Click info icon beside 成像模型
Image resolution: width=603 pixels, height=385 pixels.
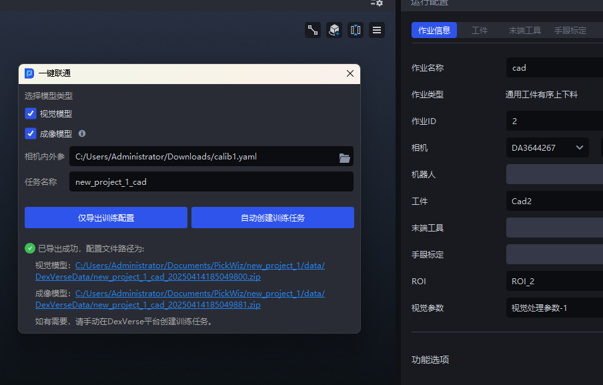pos(82,133)
